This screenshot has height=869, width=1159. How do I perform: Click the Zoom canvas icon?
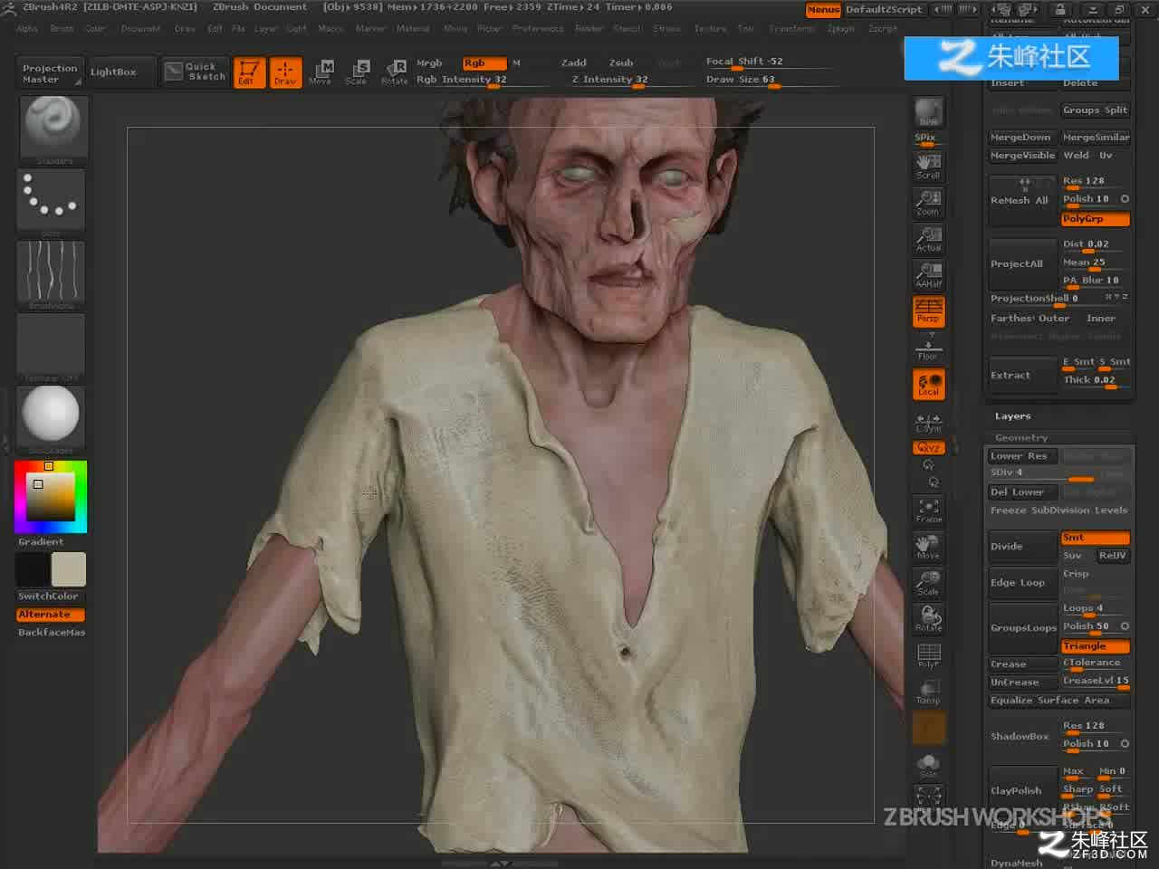pyautogui.click(x=929, y=202)
